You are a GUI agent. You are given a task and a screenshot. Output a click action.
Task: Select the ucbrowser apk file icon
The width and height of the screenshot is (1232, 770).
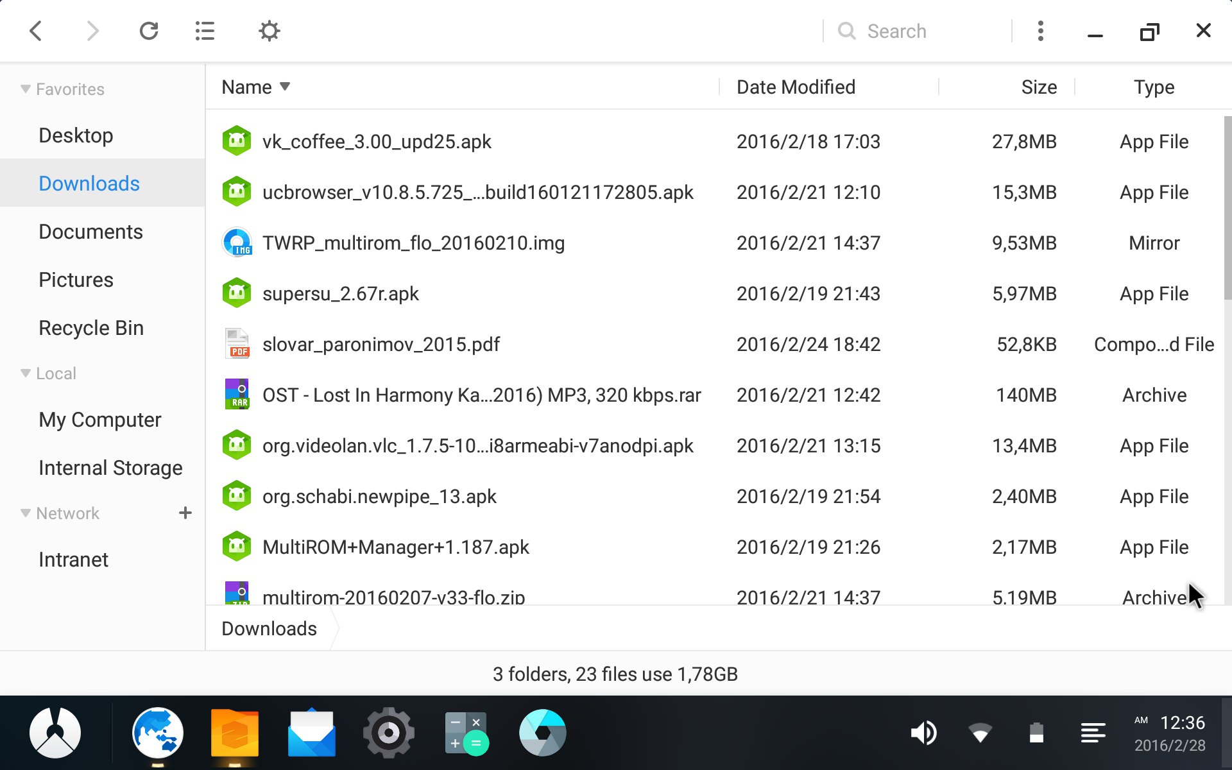tap(237, 192)
